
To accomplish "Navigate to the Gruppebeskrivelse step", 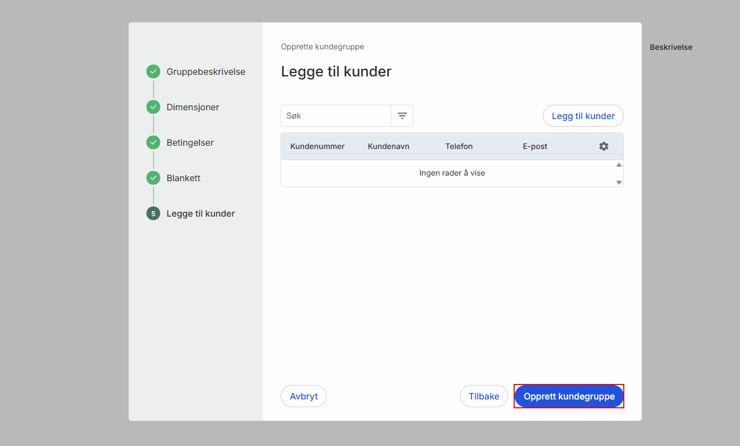I will [x=206, y=71].
